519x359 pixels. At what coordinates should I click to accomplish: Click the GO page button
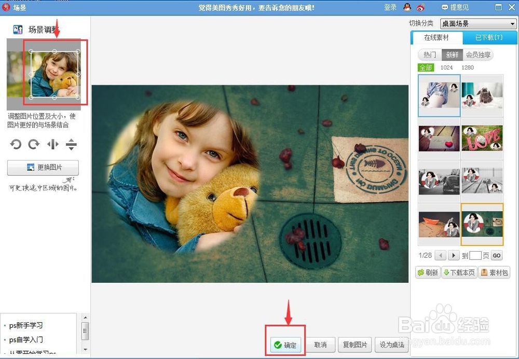497,255
